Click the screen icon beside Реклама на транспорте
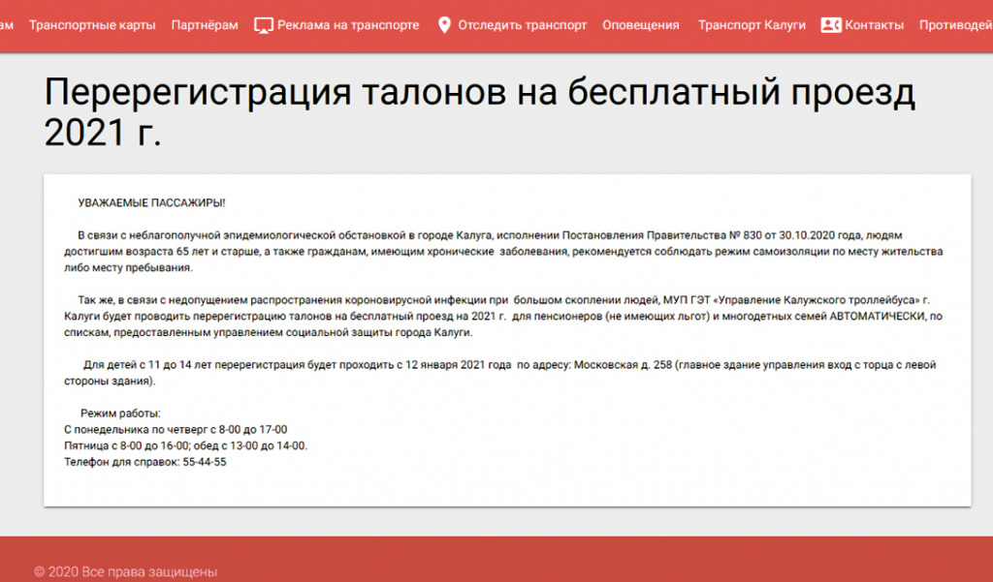This screenshot has height=582, width=993. tap(263, 25)
